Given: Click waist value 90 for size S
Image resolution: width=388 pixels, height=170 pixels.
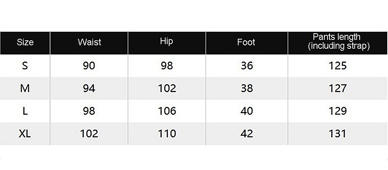Looking at the screenshot, I should pos(89,66).
